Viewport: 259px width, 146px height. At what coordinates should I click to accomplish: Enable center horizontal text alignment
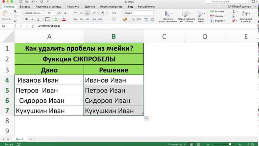tap(81, 19)
